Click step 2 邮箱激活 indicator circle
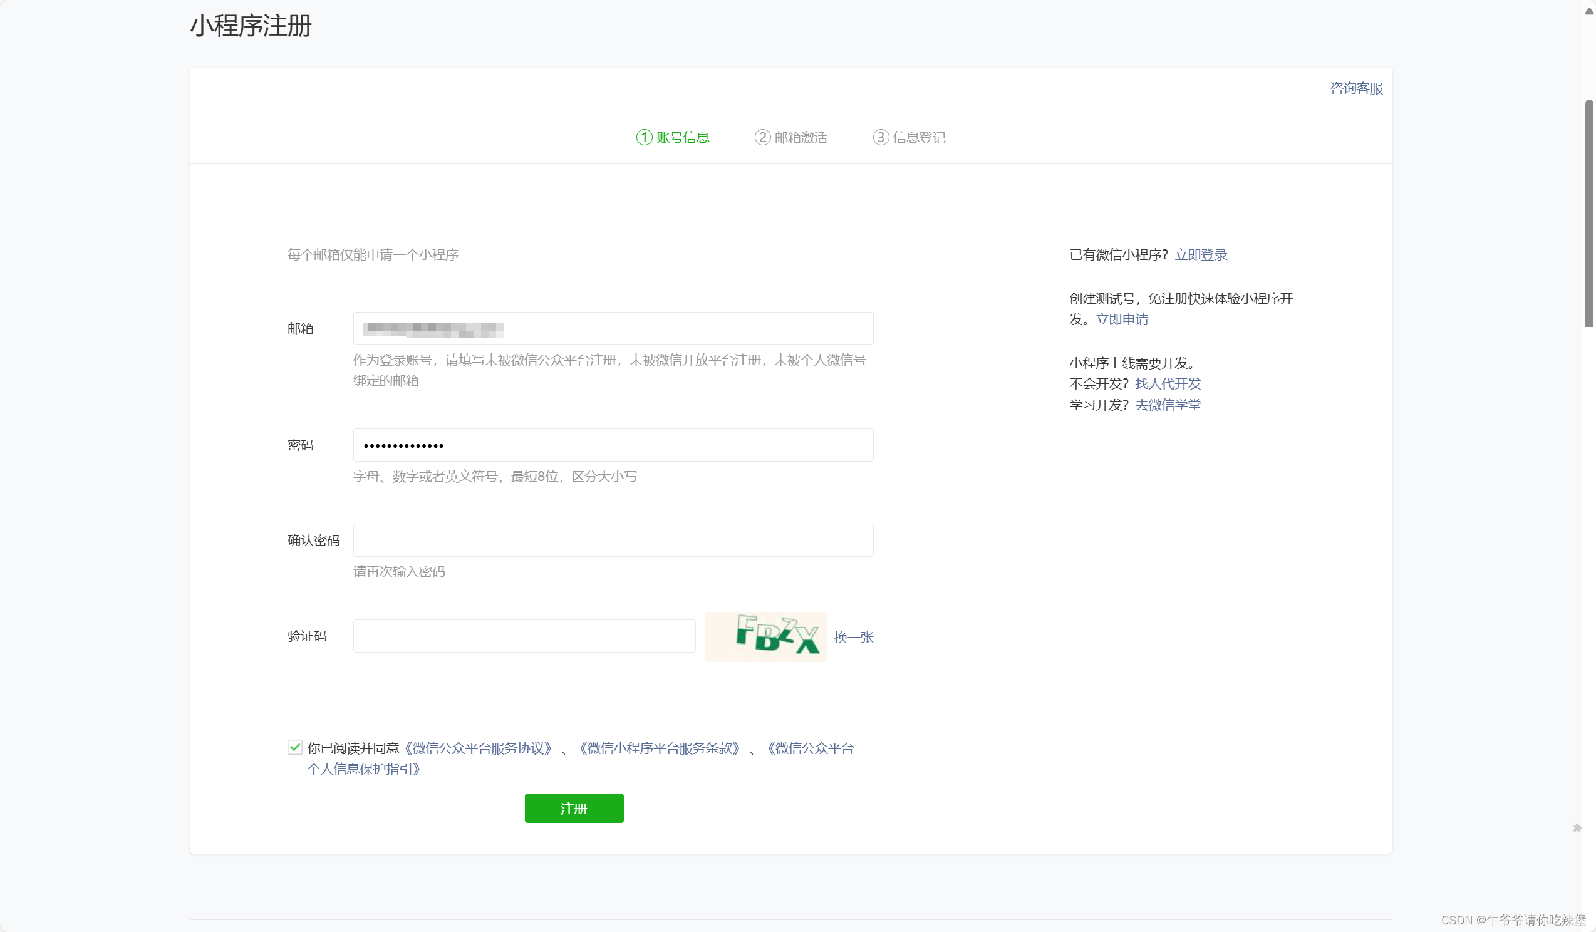 [762, 137]
